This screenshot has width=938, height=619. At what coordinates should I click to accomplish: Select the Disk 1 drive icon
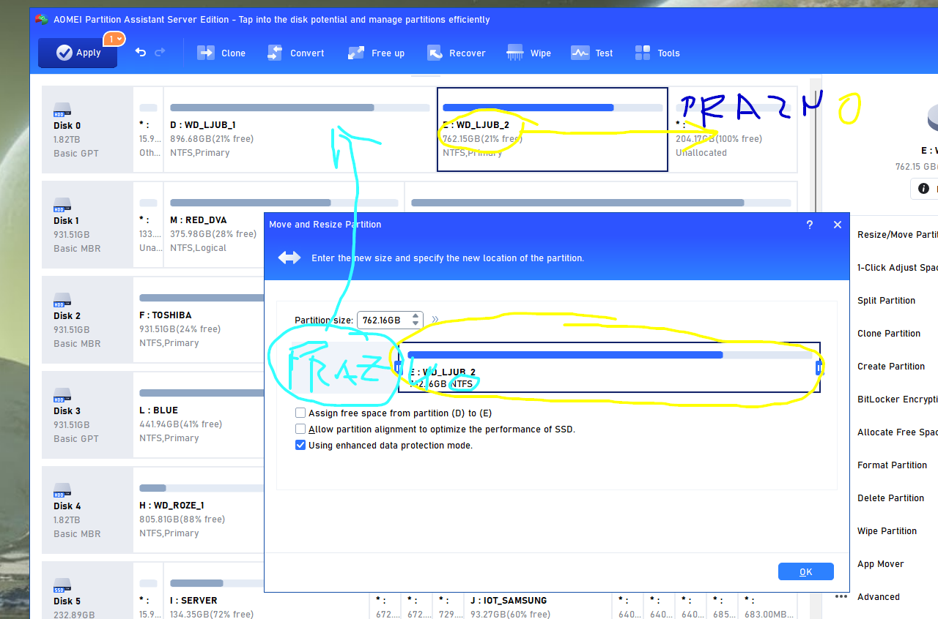(x=62, y=206)
